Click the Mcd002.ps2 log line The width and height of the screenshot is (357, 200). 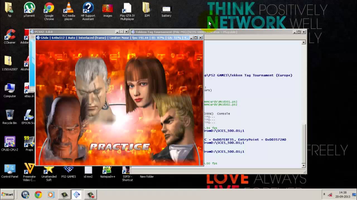point(221,104)
